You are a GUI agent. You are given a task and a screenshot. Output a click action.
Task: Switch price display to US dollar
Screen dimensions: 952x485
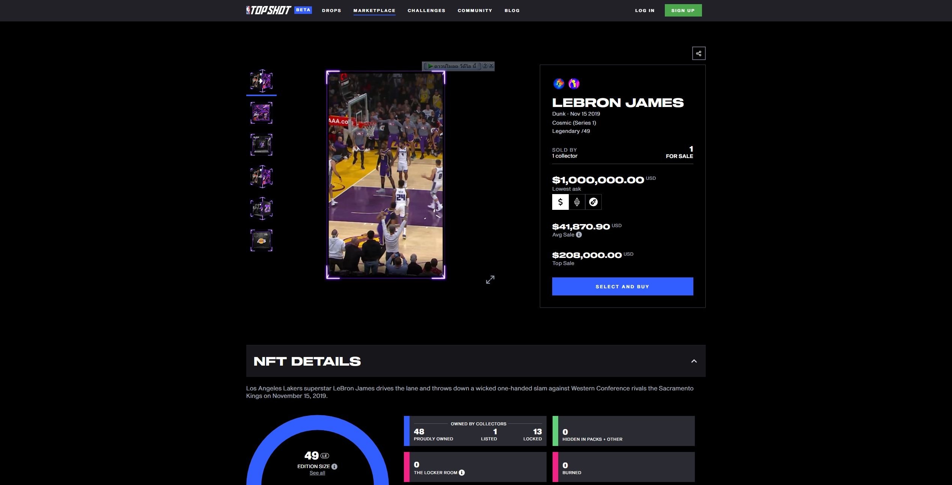click(560, 202)
